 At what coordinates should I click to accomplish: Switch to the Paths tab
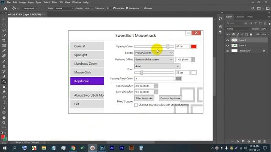pyautogui.click(x=250, y=17)
